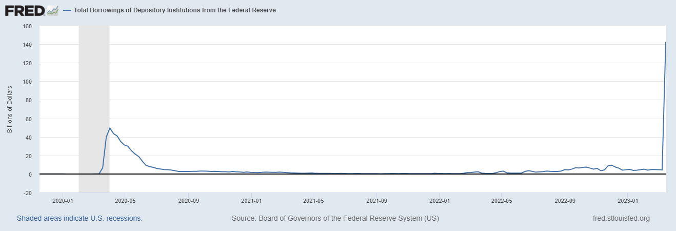Click the "Shaded areas indicate U.S. recessions" note

(x=79, y=218)
